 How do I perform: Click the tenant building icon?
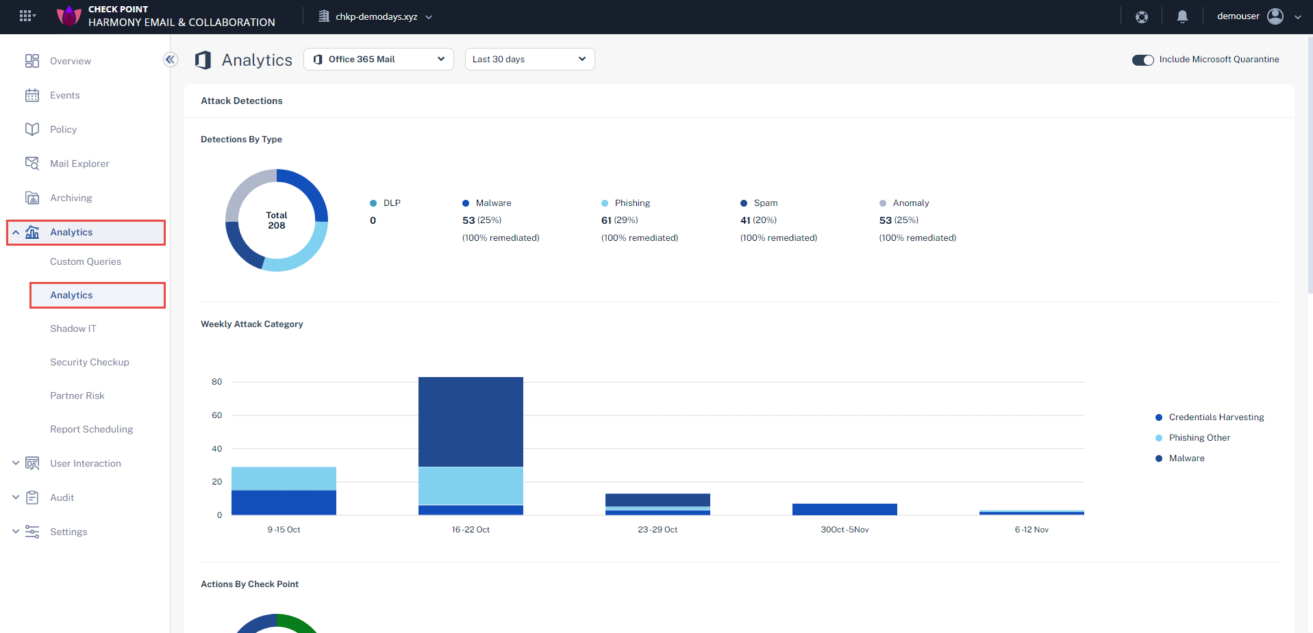(324, 16)
